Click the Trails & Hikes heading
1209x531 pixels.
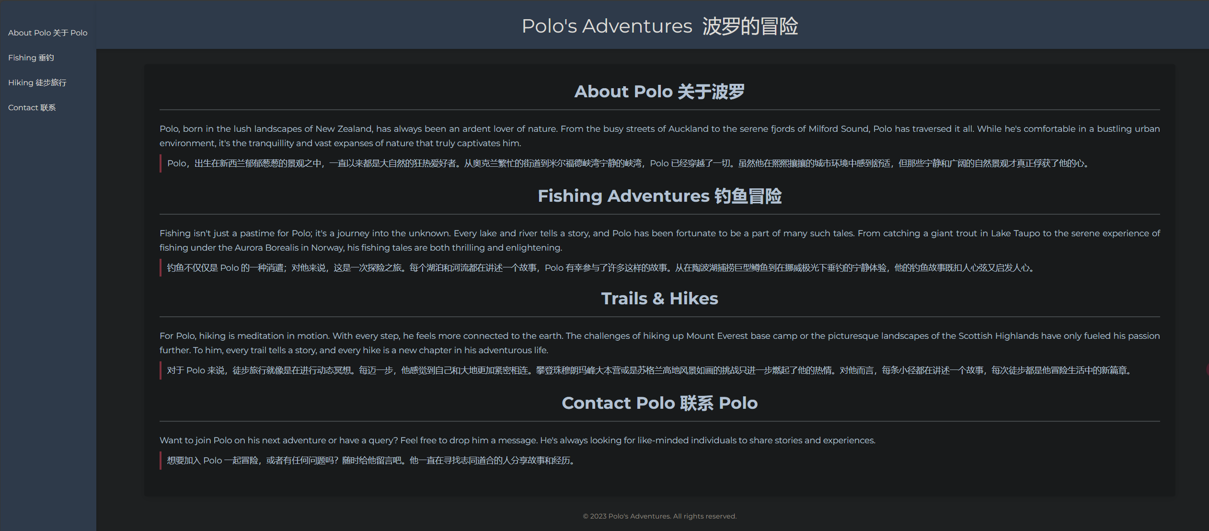659,299
